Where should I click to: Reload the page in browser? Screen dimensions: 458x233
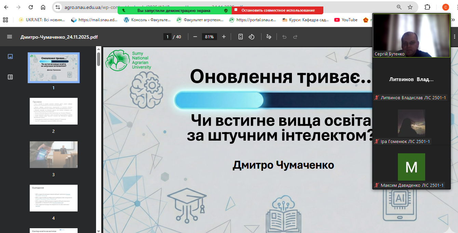click(x=31, y=7)
